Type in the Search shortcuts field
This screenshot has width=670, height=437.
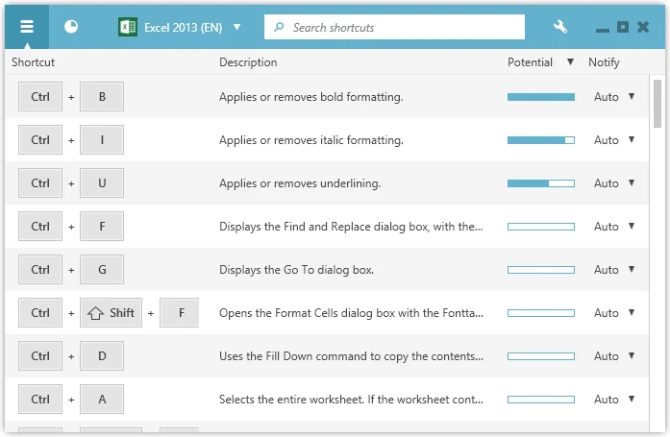(x=404, y=27)
